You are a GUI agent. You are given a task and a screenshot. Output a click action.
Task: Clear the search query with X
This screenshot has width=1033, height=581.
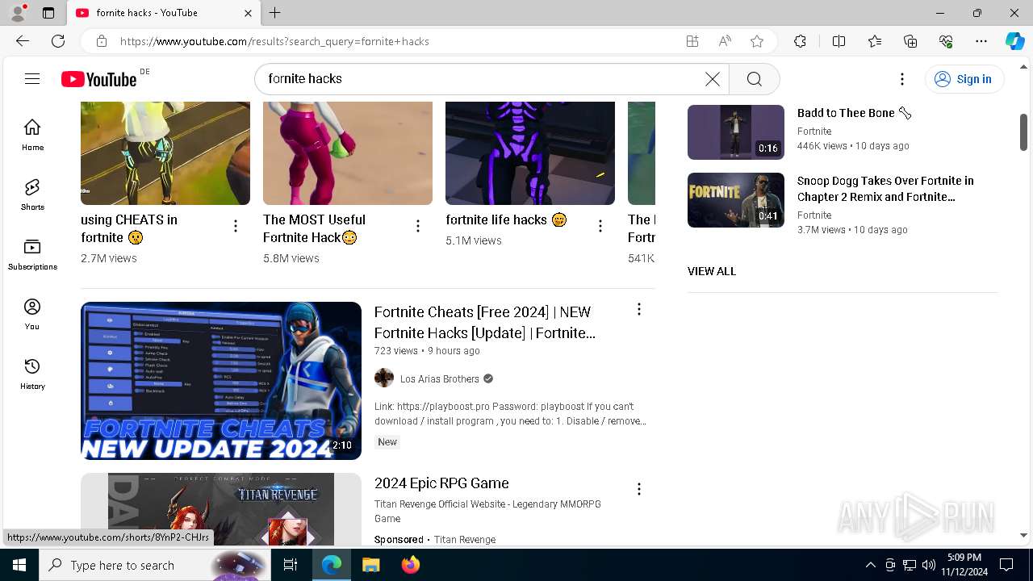point(713,78)
